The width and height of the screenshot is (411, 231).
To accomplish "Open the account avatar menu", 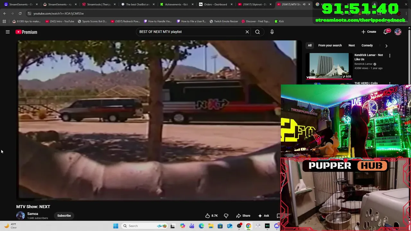I will [398, 32].
